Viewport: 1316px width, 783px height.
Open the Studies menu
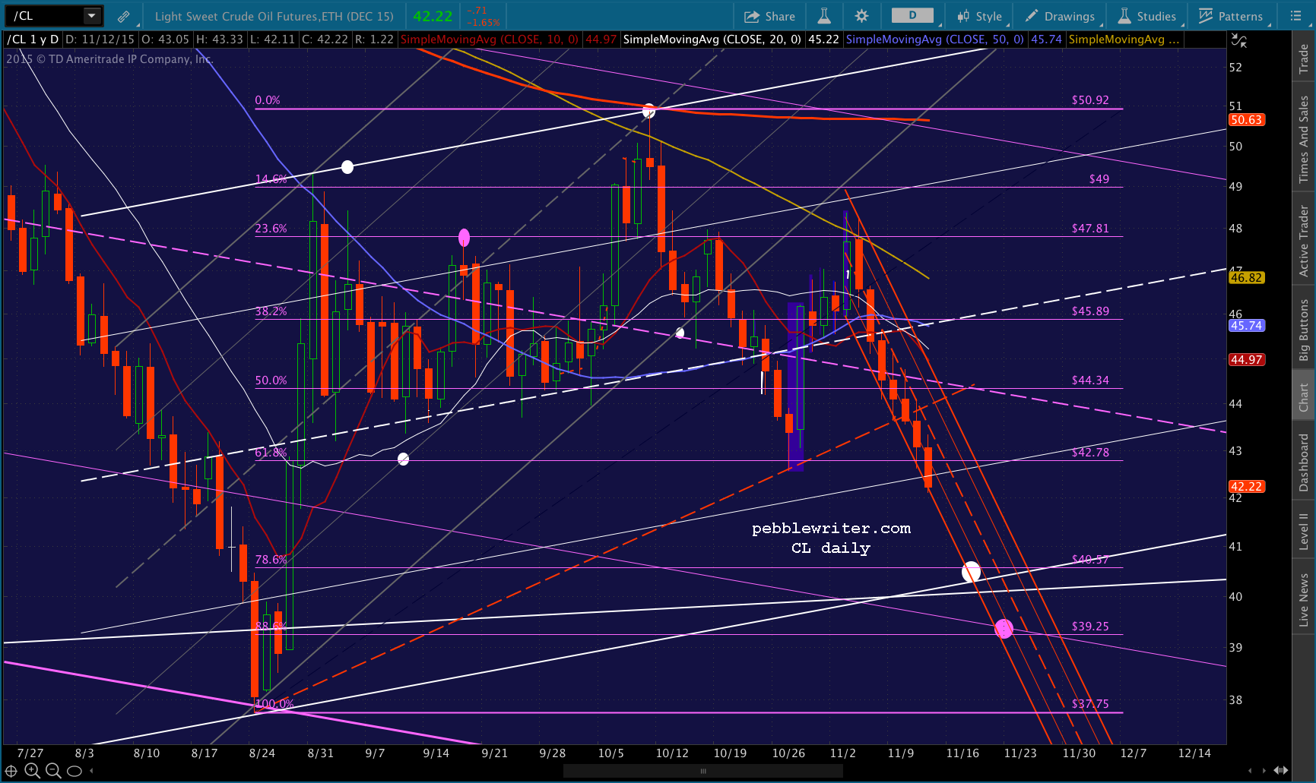(1146, 16)
